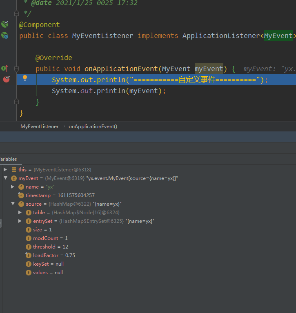This screenshot has width=296, height=313.
Task: Click the inline debug hint myEvent: "yx.
Action: 269,69
